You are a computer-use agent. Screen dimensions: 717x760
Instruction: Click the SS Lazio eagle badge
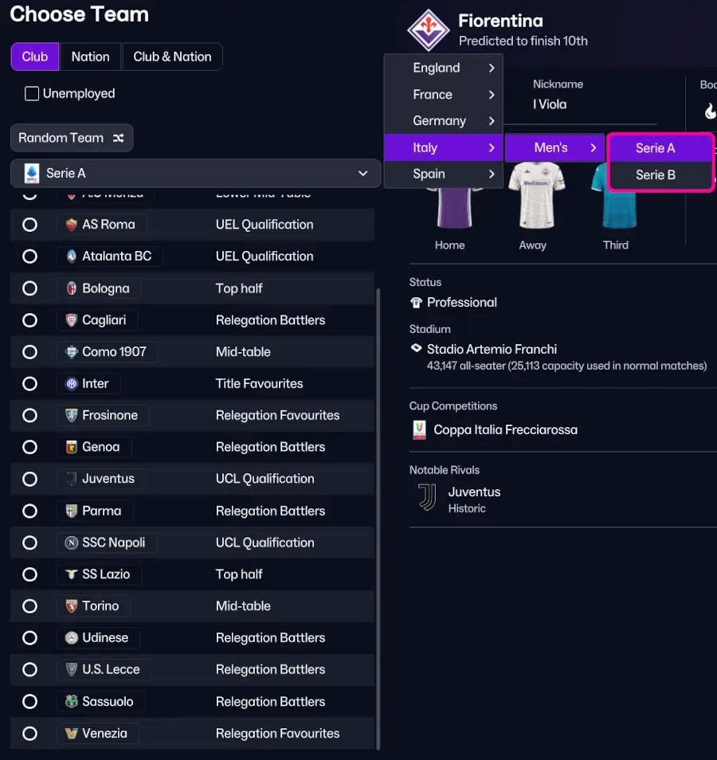coord(71,574)
